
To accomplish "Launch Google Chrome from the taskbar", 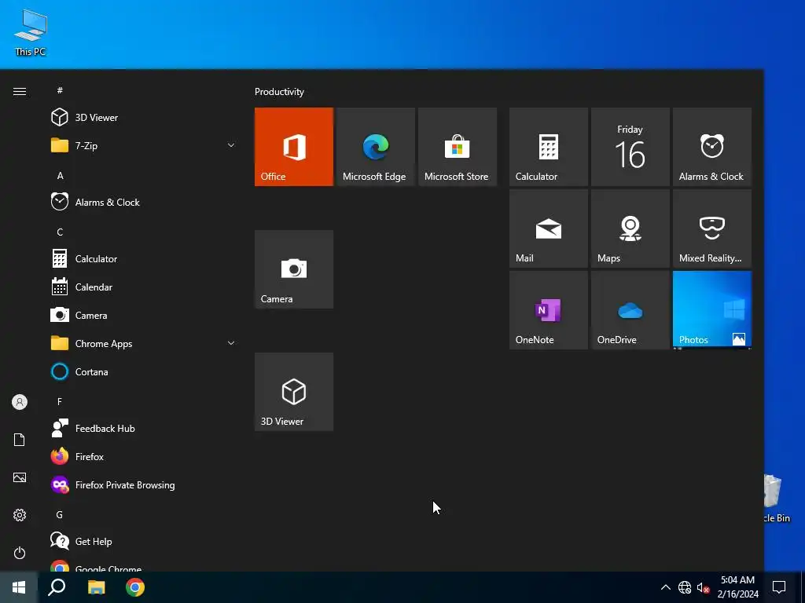I will [135, 587].
